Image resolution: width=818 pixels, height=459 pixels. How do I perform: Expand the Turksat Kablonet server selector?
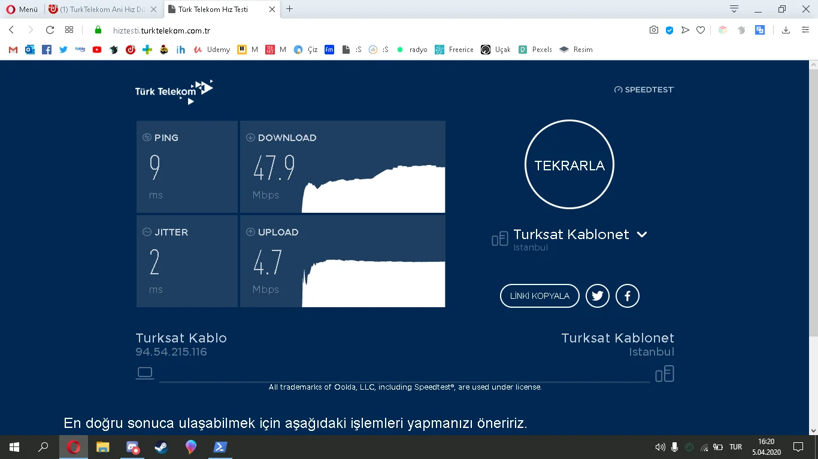coord(642,234)
